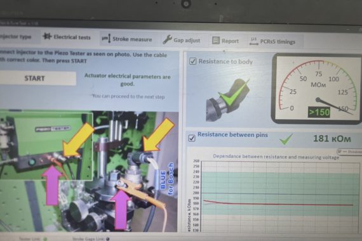Click the Electrical tests chip icon
This screenshot has height=241, width=362.
pyautogui.click(x=47, y=36)
